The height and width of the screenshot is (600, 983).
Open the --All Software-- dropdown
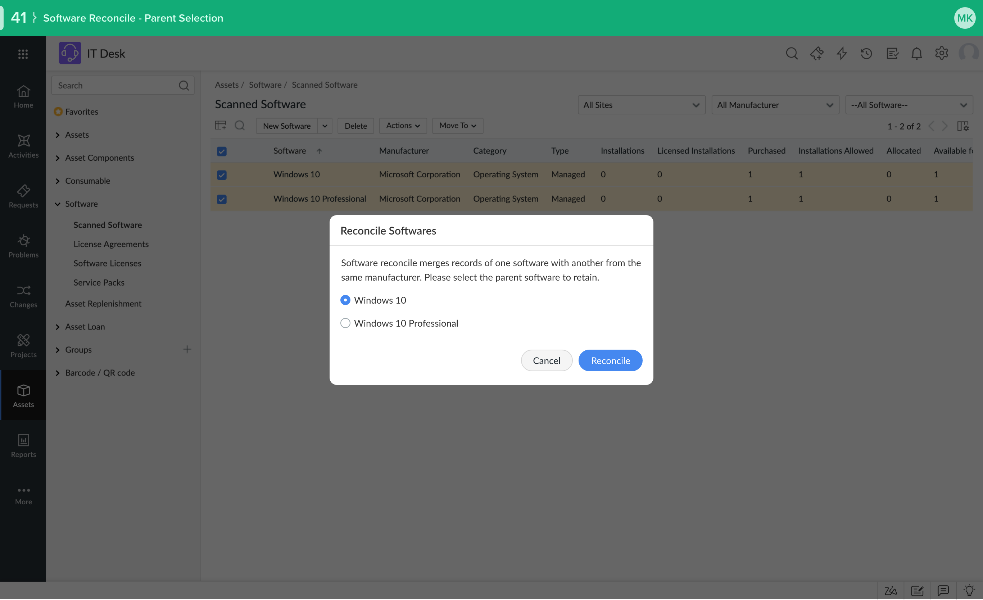909,105
